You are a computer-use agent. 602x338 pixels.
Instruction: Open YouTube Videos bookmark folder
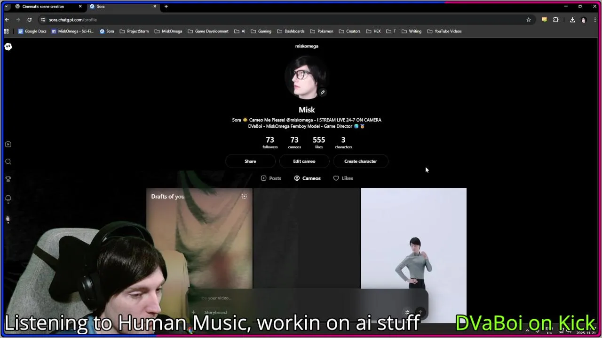click(444, 31)
